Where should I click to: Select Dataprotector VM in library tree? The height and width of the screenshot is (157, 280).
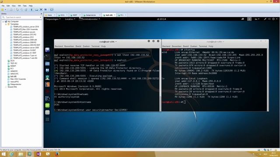tap(16, 84)
